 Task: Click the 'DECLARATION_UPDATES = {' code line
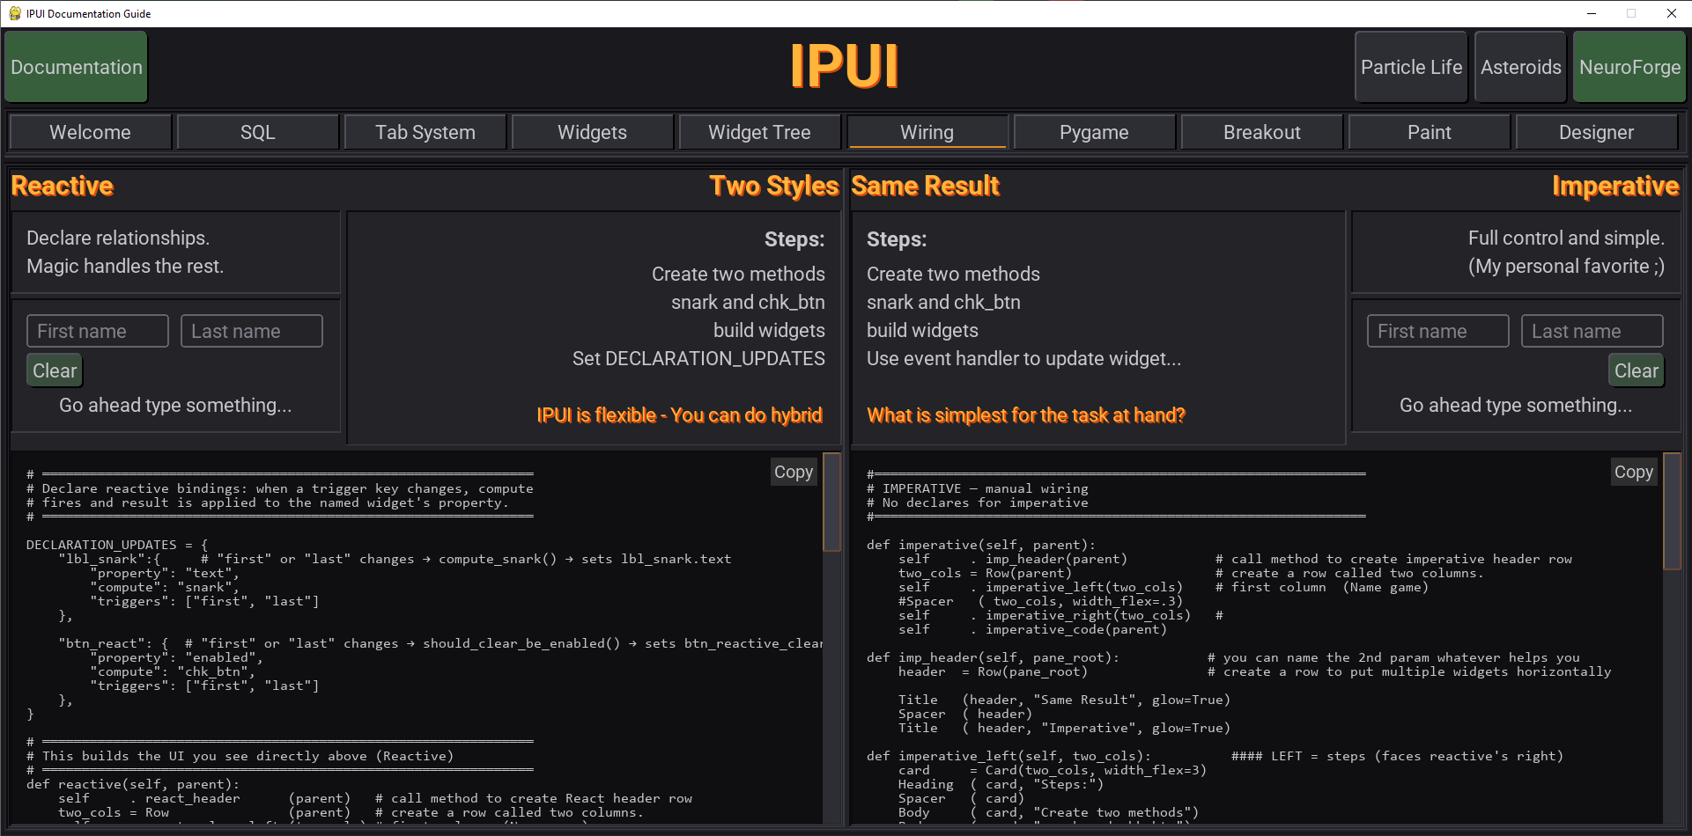click(x=117, y=545)
